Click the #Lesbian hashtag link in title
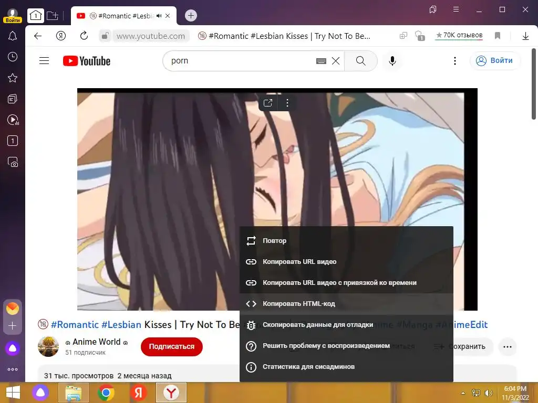Screen dimensions: 538x403 pos(121,324)
